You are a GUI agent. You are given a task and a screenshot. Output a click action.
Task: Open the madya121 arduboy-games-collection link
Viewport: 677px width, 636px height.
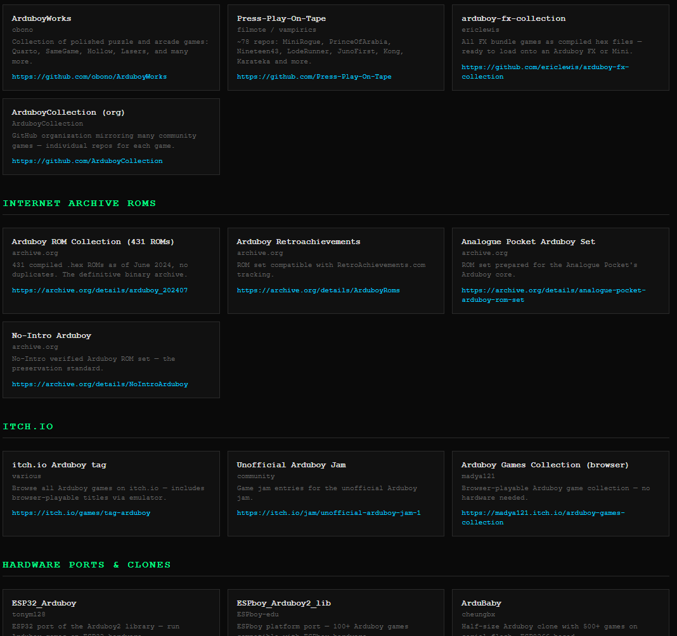click(x=543, y=517)
